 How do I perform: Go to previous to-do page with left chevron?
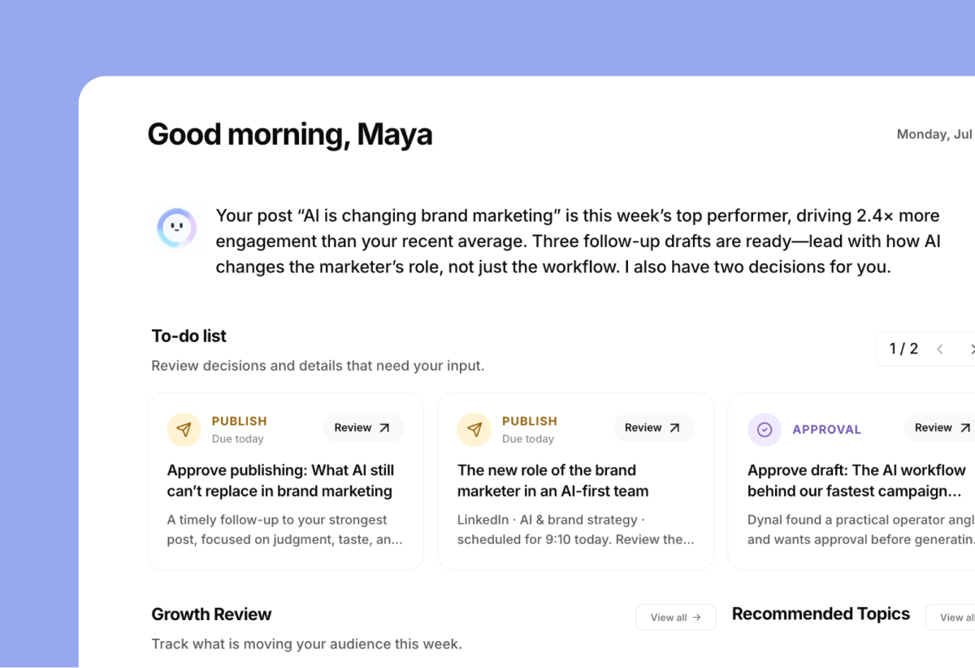[940, 349]
